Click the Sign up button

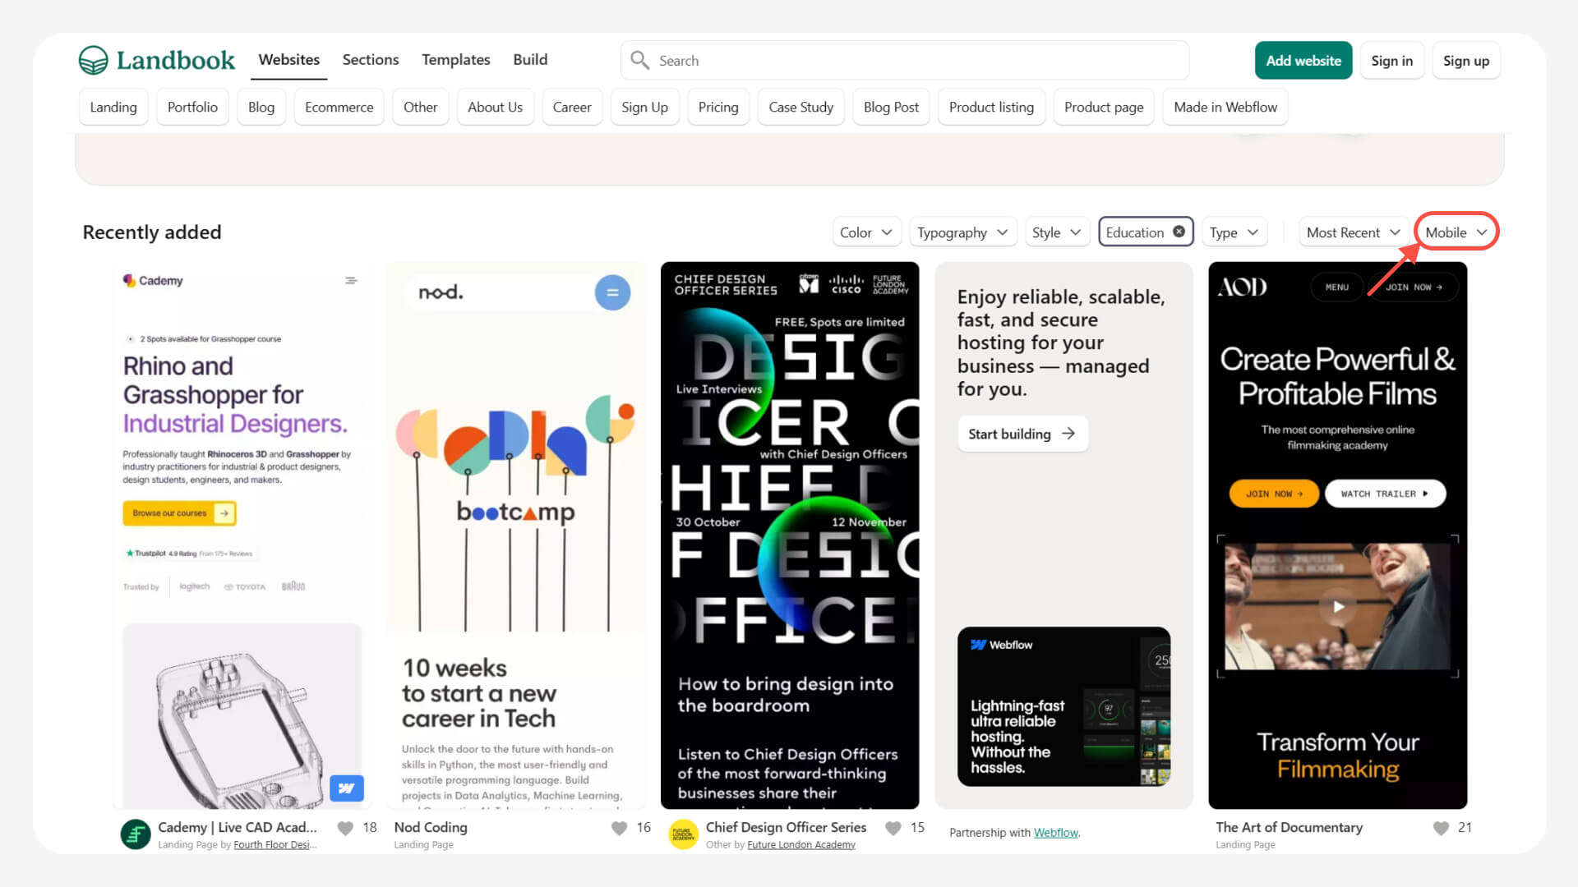point(1465,60)
